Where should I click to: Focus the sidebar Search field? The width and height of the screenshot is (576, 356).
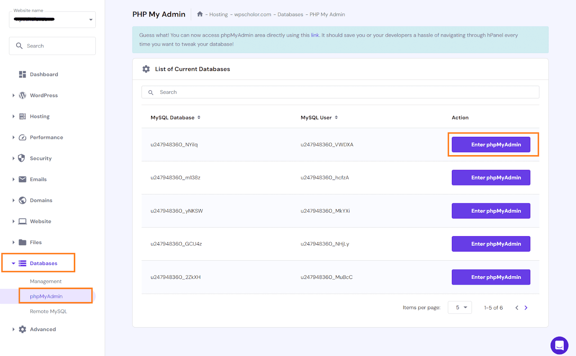click(52, 46)
